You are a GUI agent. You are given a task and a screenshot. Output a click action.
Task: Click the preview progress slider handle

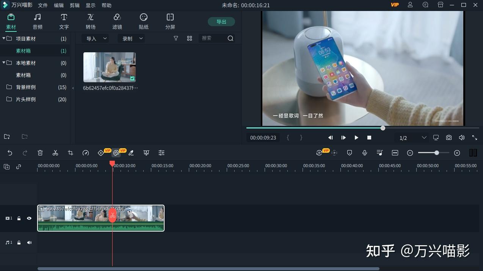point(383,128)
